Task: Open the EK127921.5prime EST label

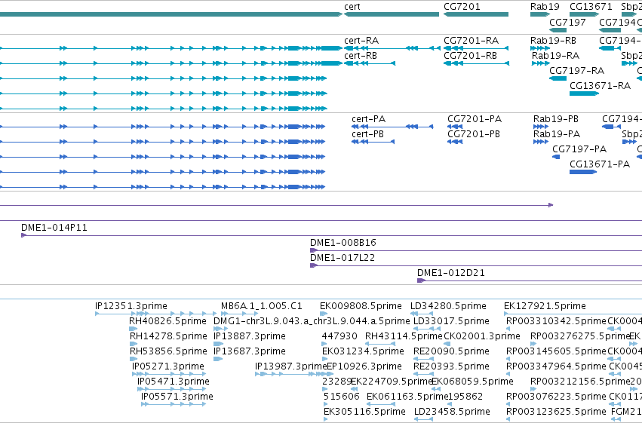Action: coord(545,306)
